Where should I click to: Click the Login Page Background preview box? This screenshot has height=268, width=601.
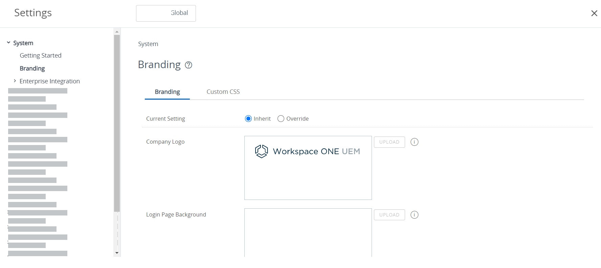tap(308, 232)
